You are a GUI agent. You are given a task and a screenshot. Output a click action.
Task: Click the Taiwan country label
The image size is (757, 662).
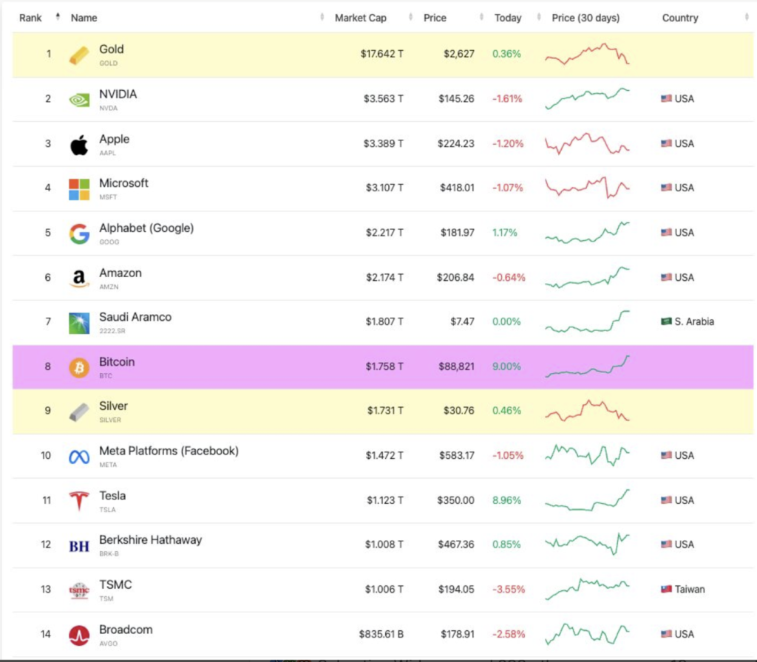tap(690, 589)
